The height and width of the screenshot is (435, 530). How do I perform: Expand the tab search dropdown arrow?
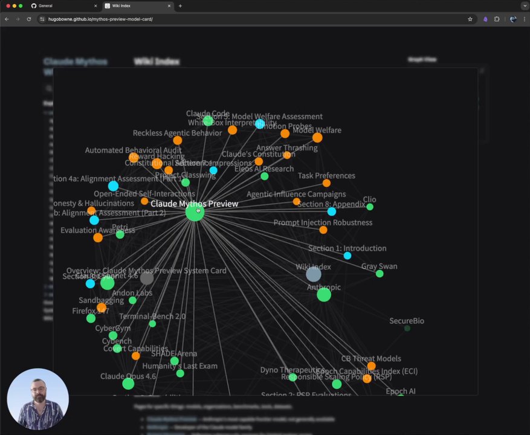pos(525,6)
